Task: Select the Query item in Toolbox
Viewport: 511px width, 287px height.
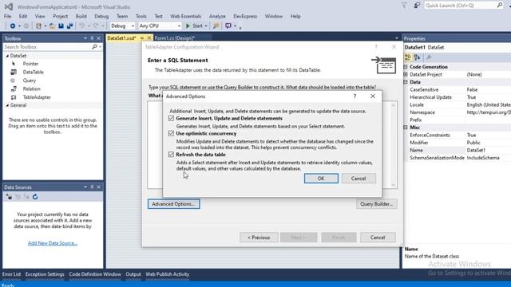Action: pyautogui.click(x=30, y=81)
